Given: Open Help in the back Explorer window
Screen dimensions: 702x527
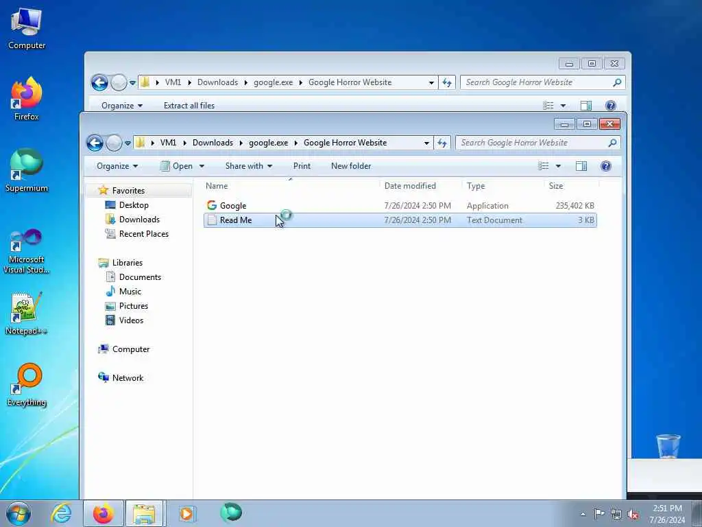Looking at the screenshot, I should click(610, 105).
